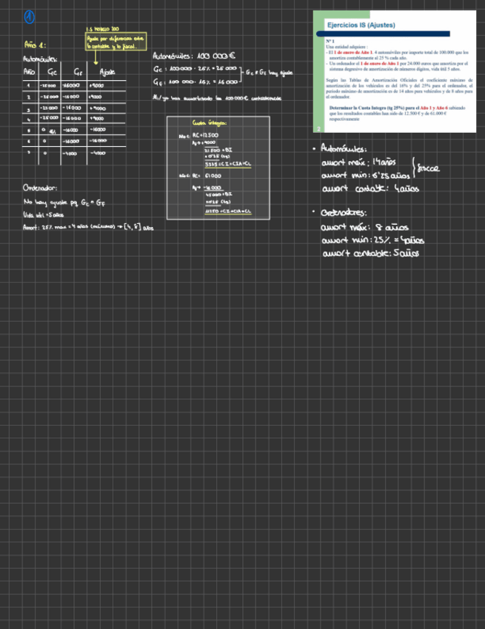This screenshot has height=629, width=485.
Task: Click the "amort contable: 5 años" line
Action: (371, 254)
